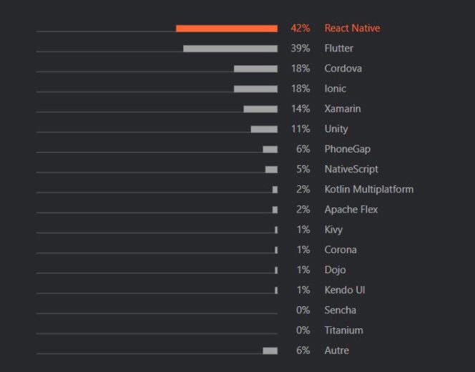Click the Ionic bar
Screen dimensions: 475x372
point(255,89)
